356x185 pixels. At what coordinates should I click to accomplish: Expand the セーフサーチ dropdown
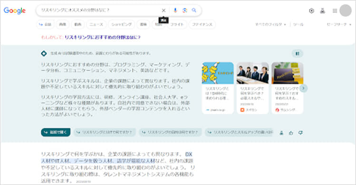pyautogui.click(x=339, y=24)
